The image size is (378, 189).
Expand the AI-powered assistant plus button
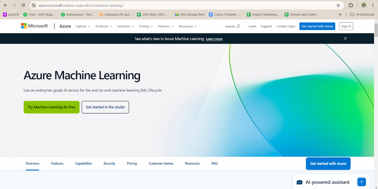tap(362, 182)
